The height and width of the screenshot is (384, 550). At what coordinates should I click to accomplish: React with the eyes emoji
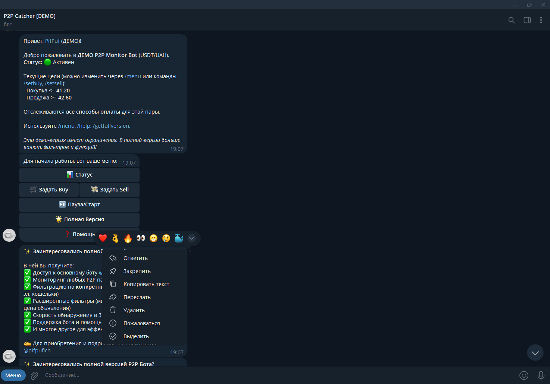point(141,238)
